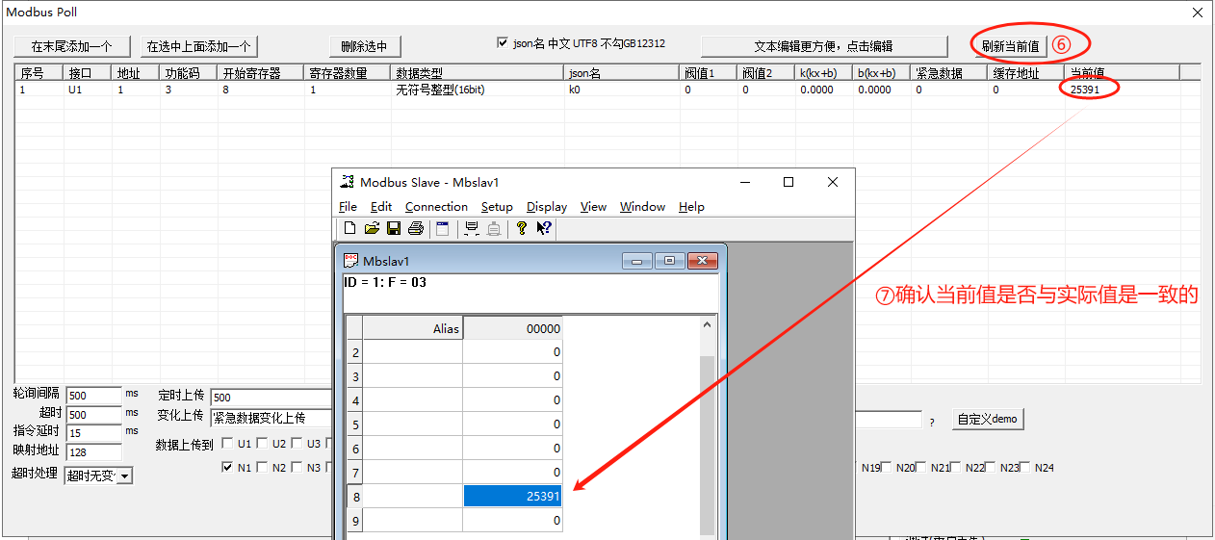Click the 删除选中 button
This screenshot has height=540, width=1215.
point(364,46)
